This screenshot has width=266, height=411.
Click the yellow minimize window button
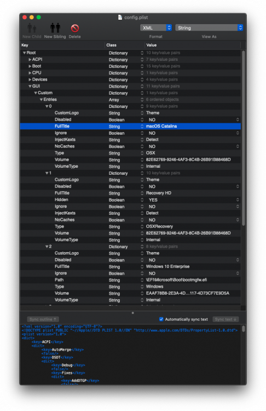coord(31,18)
